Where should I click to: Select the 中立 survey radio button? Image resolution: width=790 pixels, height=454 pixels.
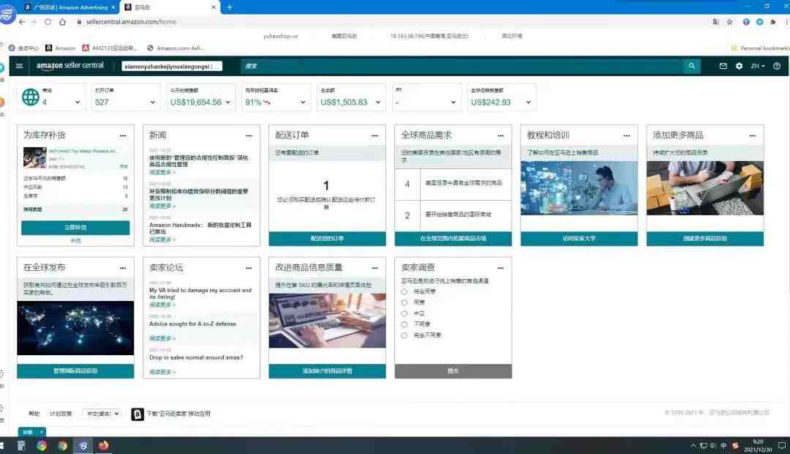pos(404,313)
